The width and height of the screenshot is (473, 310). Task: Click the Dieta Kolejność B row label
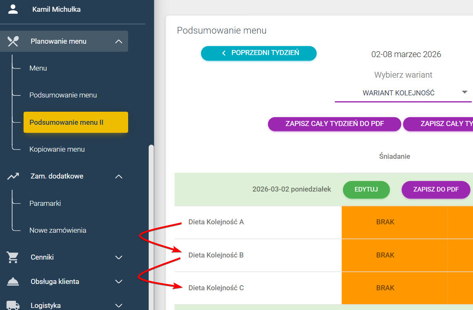point(216,255)
